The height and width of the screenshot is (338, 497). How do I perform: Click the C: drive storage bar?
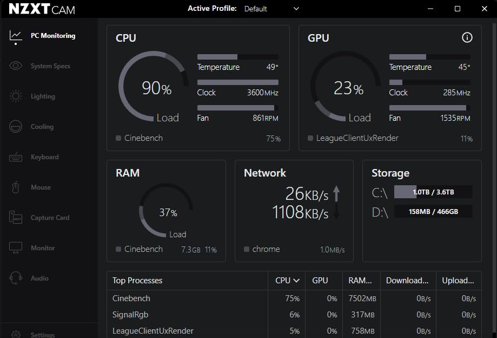(433, 192)
